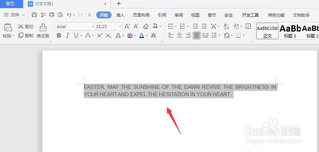Open the underline style dropdown arrow
The width and height of the screenshot is (319, 152).
[81, 36]
